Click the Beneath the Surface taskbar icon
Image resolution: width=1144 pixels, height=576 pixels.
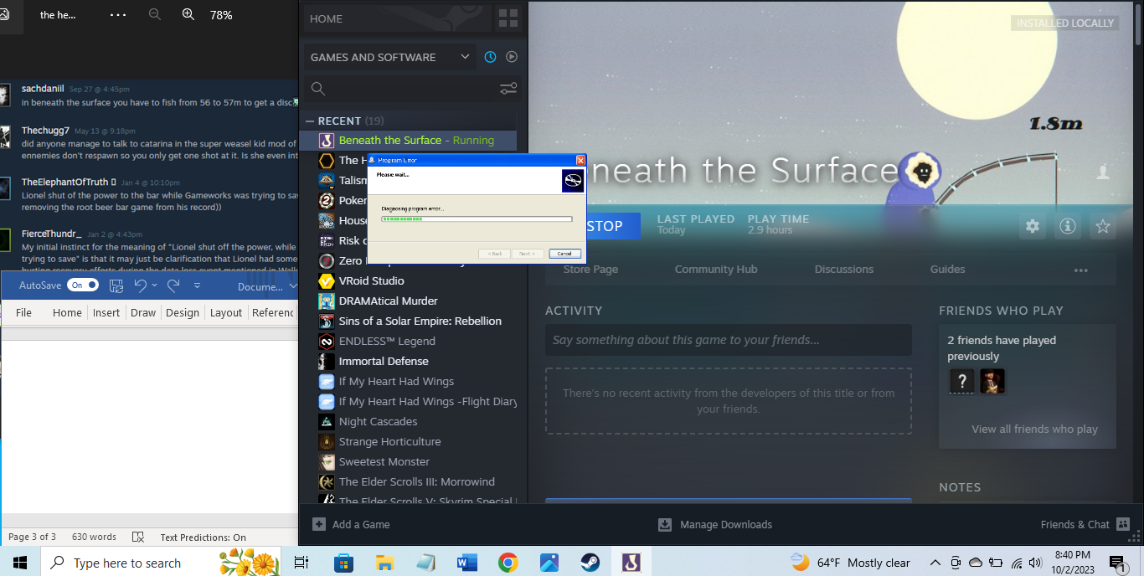pyautogui.click(x=631, y=563)
